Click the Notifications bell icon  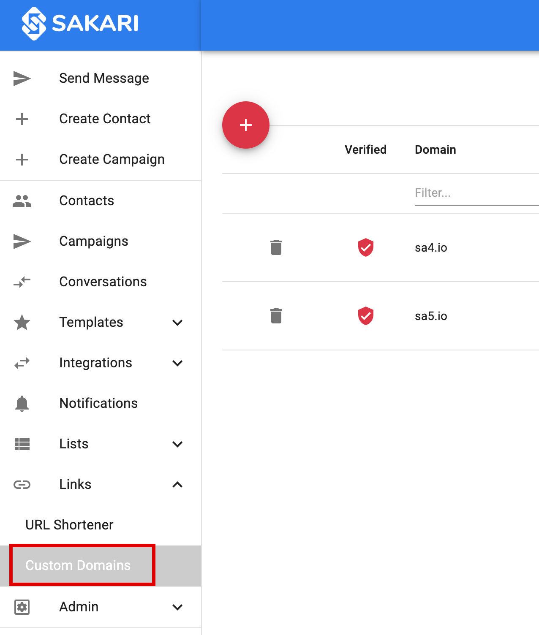[22, 404]
